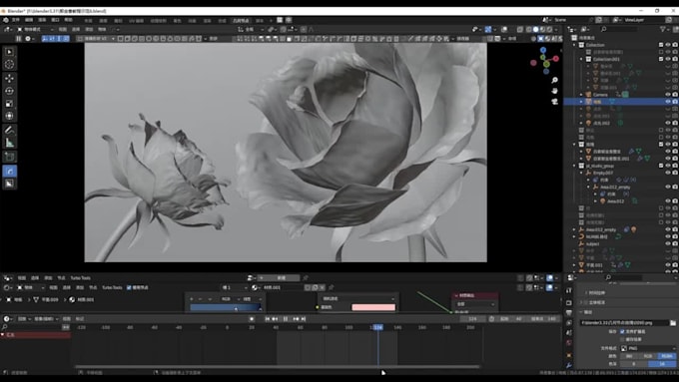The width and height of the screenshot is (679, 382).
Task: Open the Tool wrench properties tab icon
Action: pyautogui.click(x=569, y=366)
